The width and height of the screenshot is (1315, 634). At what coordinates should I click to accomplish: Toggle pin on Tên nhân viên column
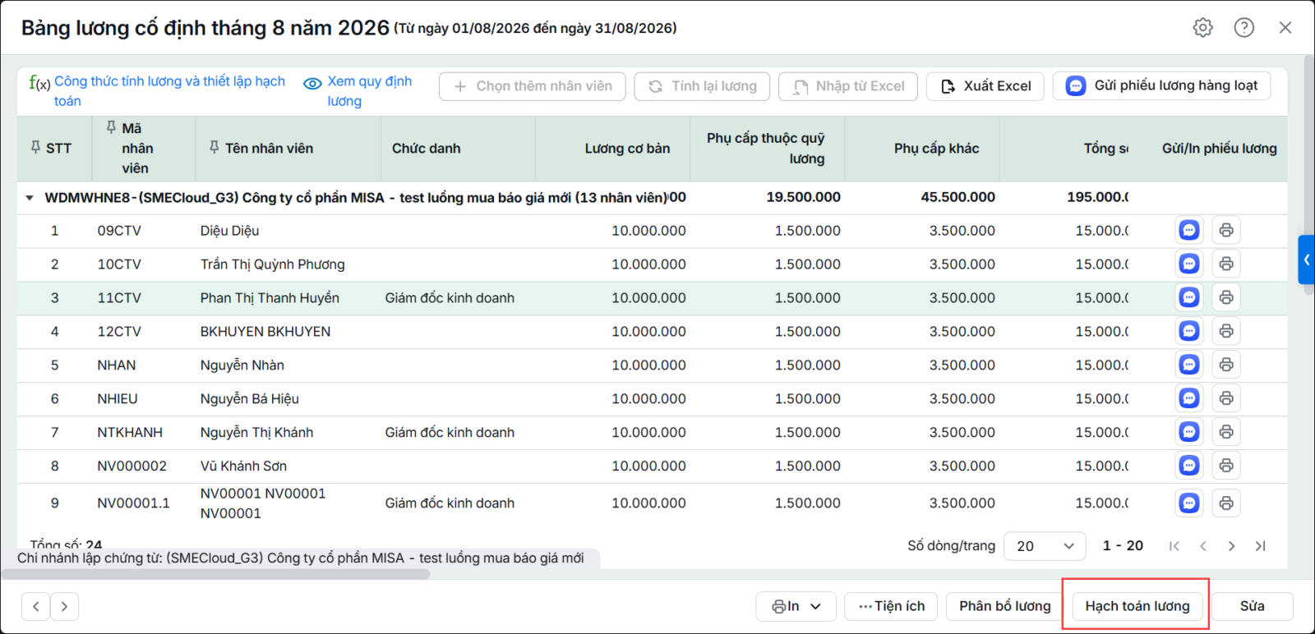(x=214, y=147)
